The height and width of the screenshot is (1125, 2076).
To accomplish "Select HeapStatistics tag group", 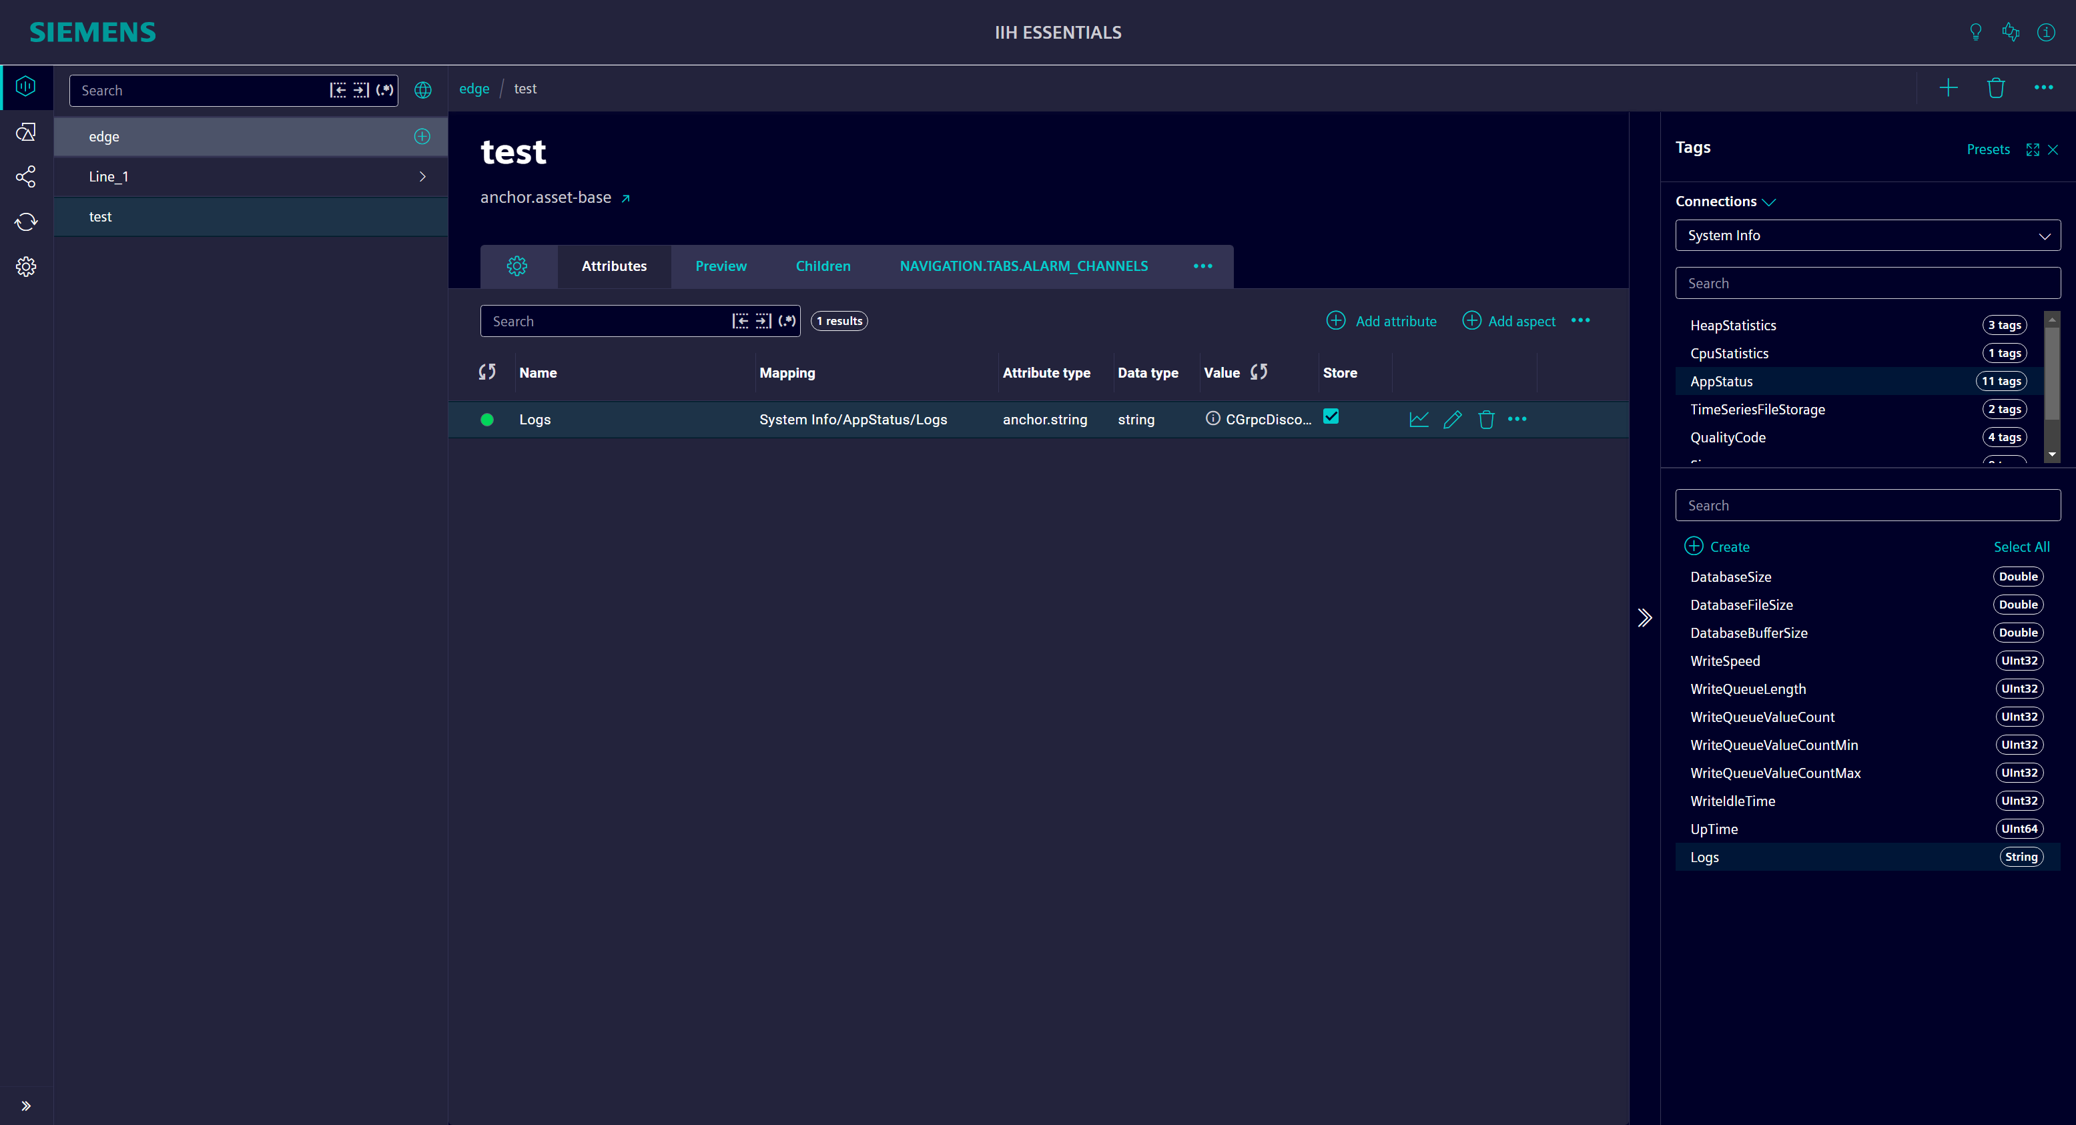I will [1858, 326].
